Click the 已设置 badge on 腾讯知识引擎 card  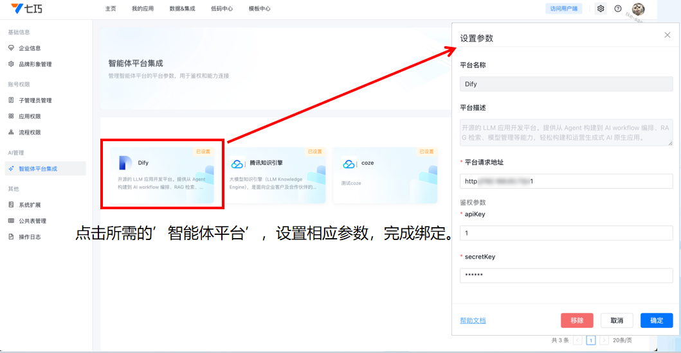point(314,151)
